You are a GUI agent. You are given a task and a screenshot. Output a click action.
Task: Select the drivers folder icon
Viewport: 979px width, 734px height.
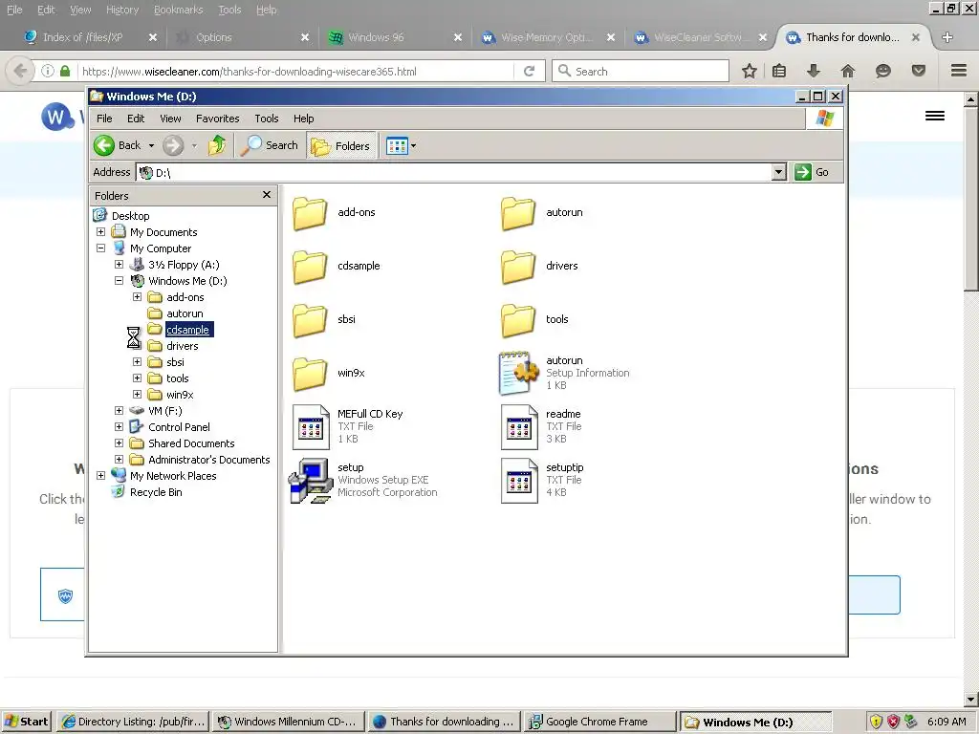tap(518, 267)
